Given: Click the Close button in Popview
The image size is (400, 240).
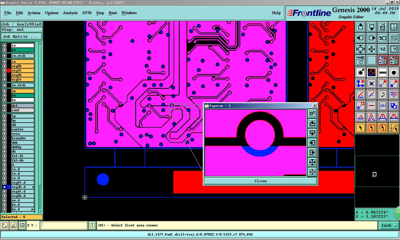Looking at the screenshot, I should click(x=261, y=181).
